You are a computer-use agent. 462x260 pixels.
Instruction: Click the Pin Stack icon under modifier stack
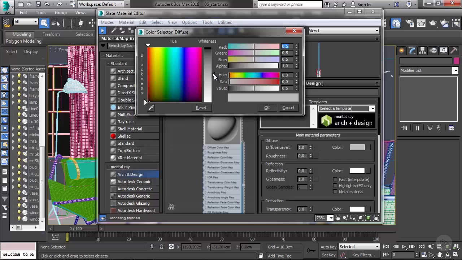pyautogui.click(x=404, y=128)
